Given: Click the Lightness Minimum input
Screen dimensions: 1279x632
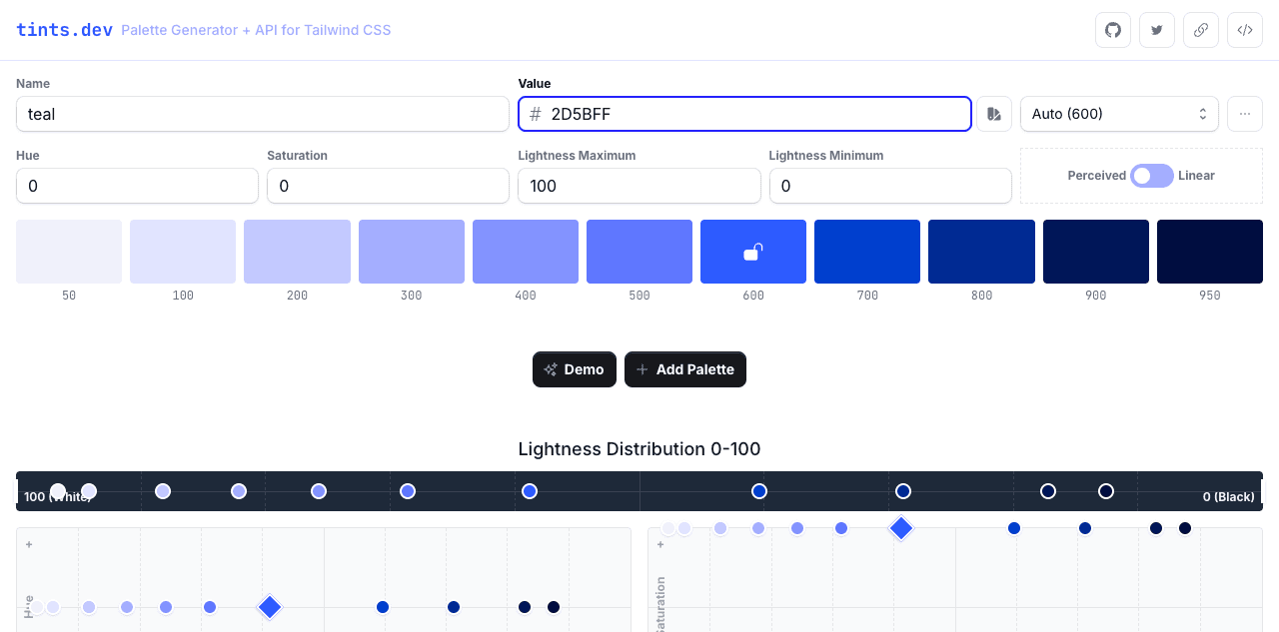Looking at the screenshot, I should (890, 186).
